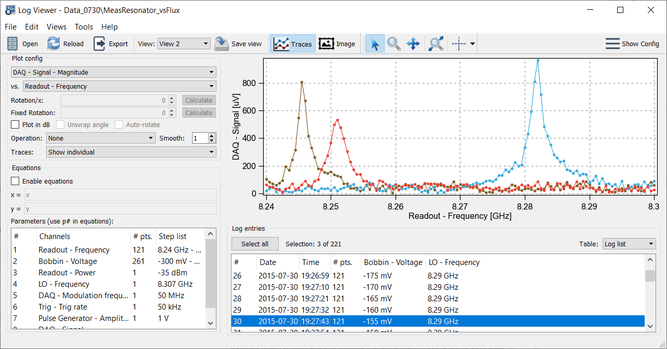667x349 pixels.
Task: Open the Operation dropdown set to None
Action: coord(101,138)
